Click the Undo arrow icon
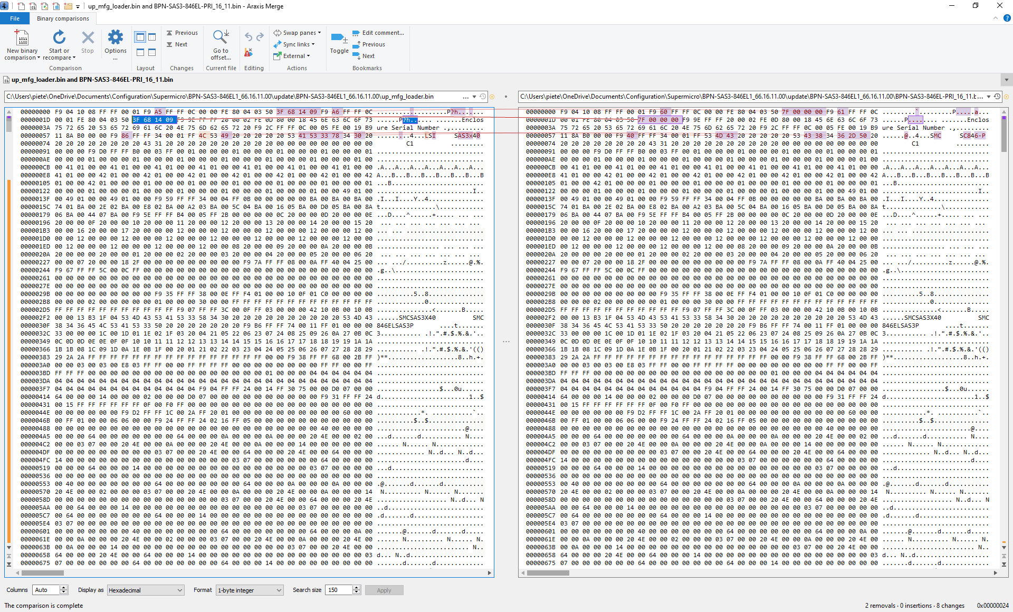This screenshot has height=612, width=1013. pos(248,37)
